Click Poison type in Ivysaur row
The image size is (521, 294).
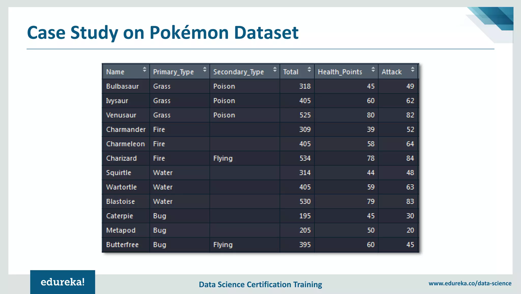click(224, 101)
